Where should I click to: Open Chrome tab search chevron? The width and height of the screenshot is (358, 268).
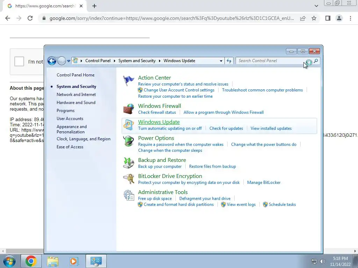pos(316,6)
